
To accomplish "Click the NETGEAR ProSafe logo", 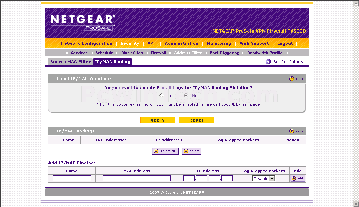I will pyautogui.click(x=83, y=23).
